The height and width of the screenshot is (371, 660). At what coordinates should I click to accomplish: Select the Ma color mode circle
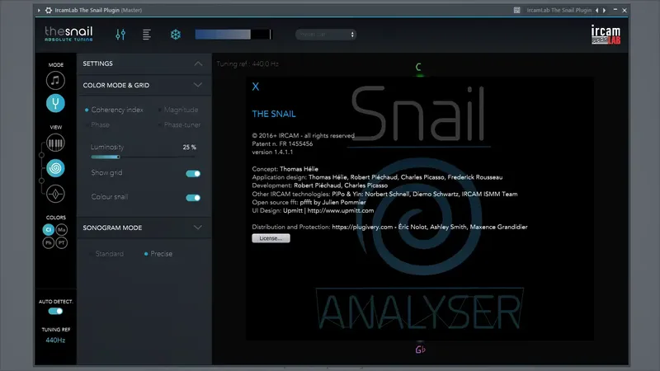62,230
